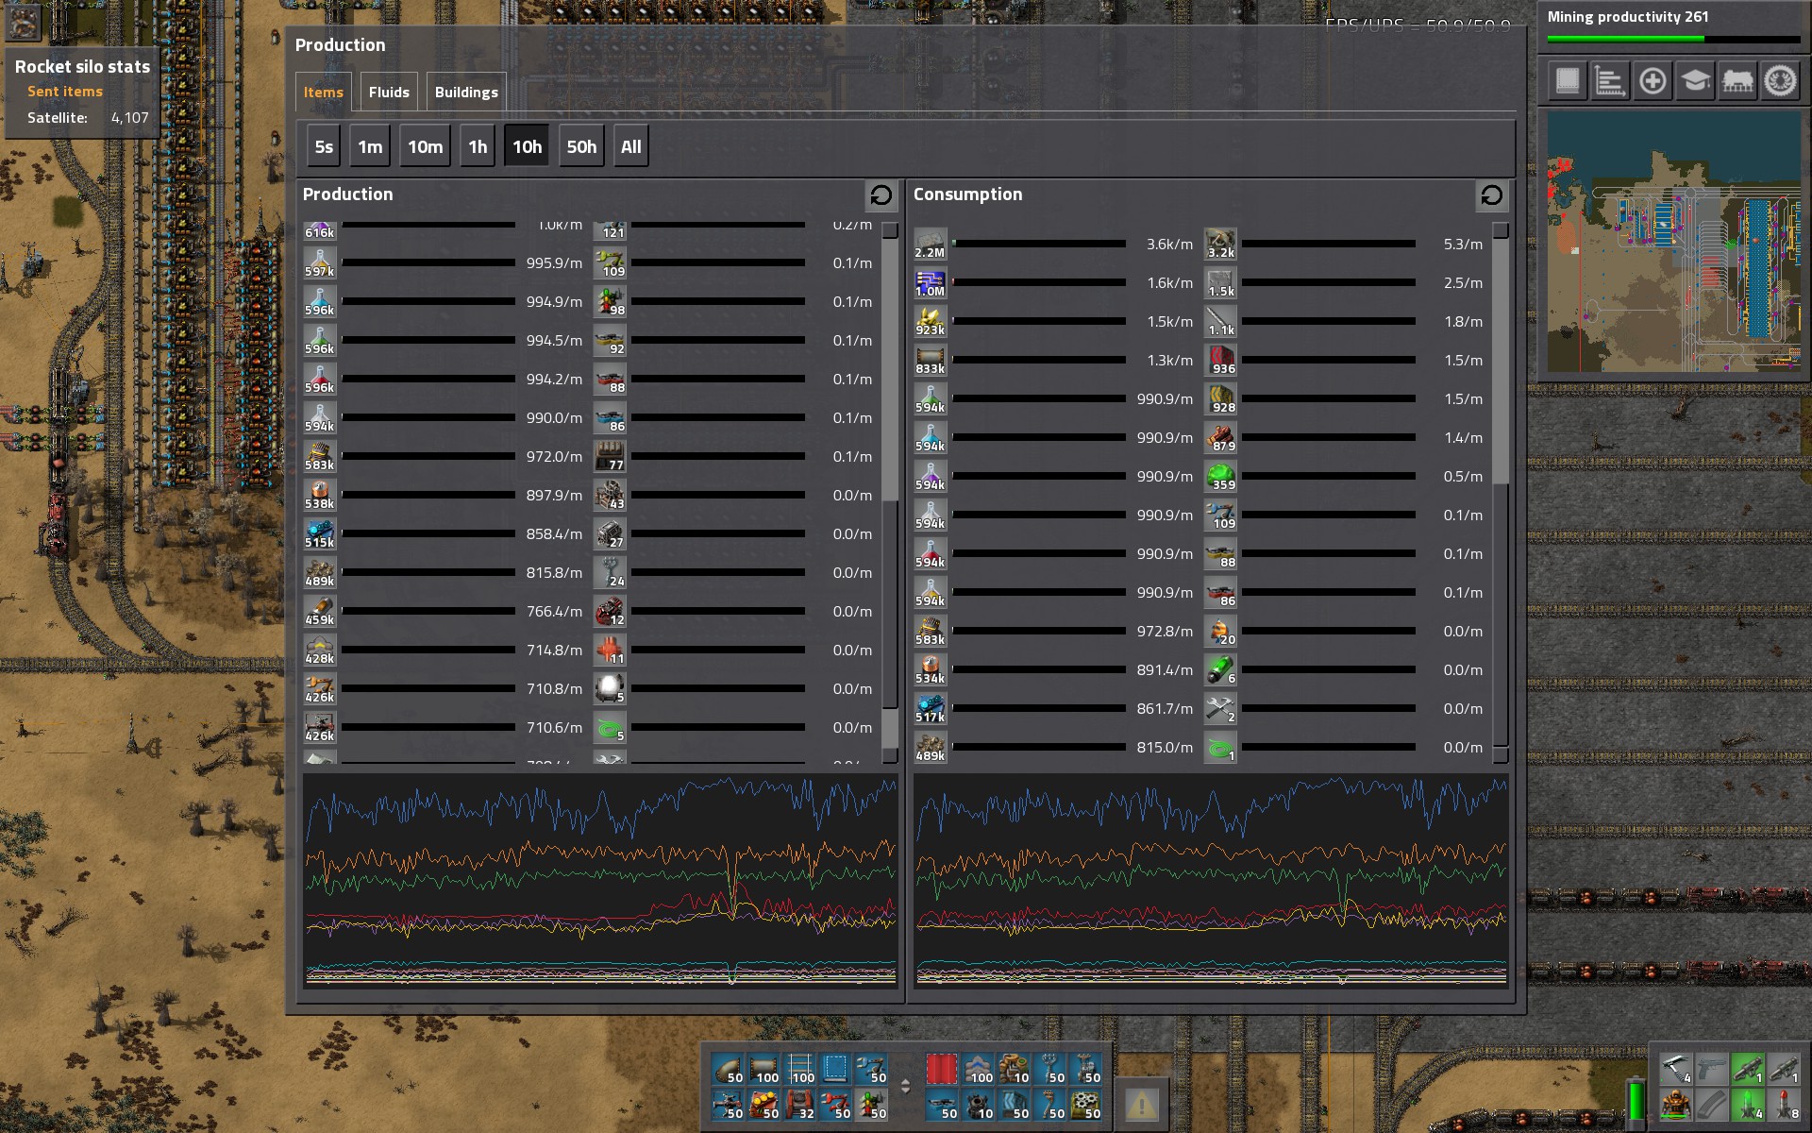Click the 2.2M consumption item icon
Image resolution: width=1812 pixels, height=1133 pixels.
click(930, 244)
